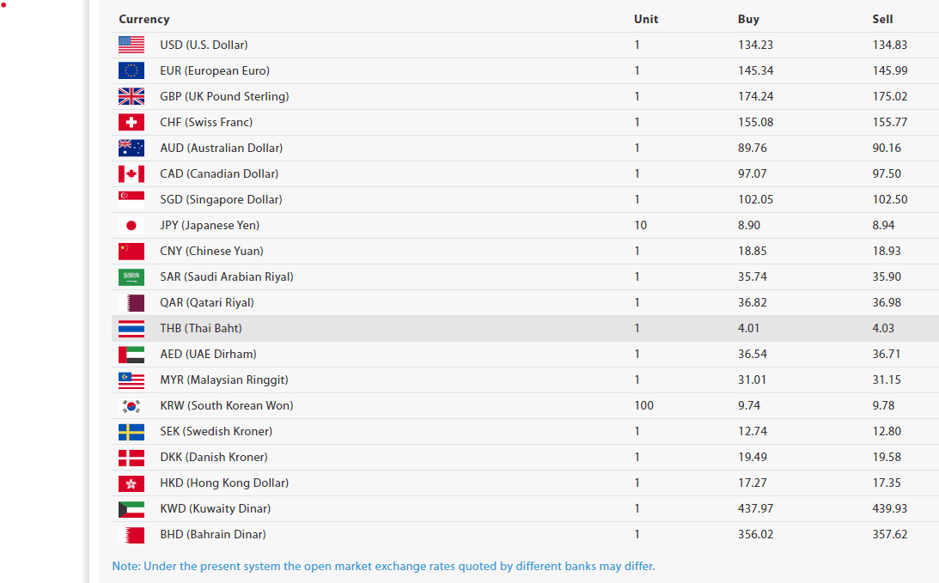Viewport: 939px width, 583px height.
Task: Click the Buy column header
Action: click(x=748, y=19)
